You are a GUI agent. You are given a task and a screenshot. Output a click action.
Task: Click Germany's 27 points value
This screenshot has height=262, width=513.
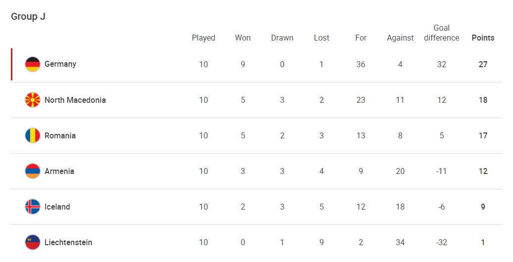coord(483,64)
